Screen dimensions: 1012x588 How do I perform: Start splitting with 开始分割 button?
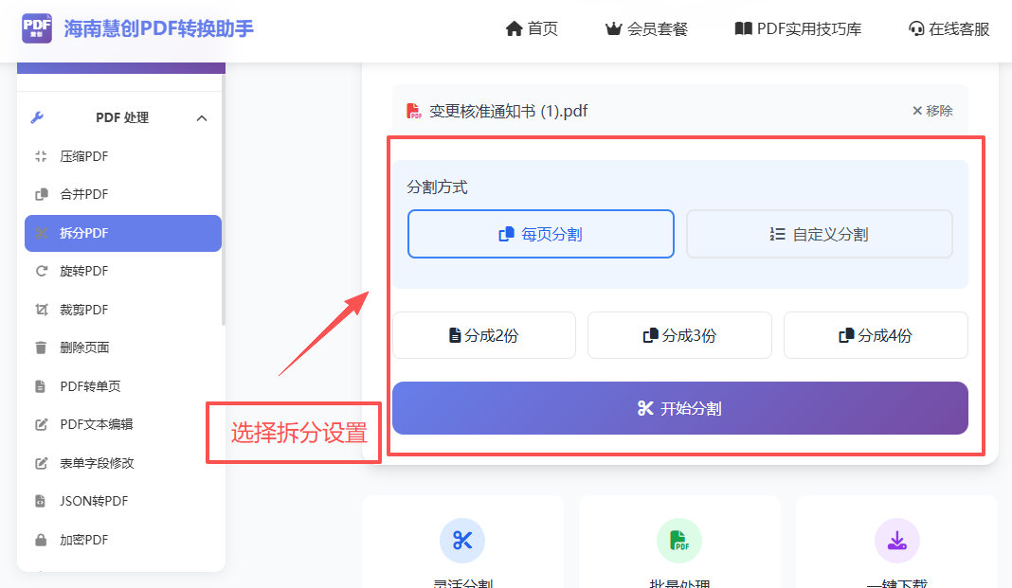[680, 408]
